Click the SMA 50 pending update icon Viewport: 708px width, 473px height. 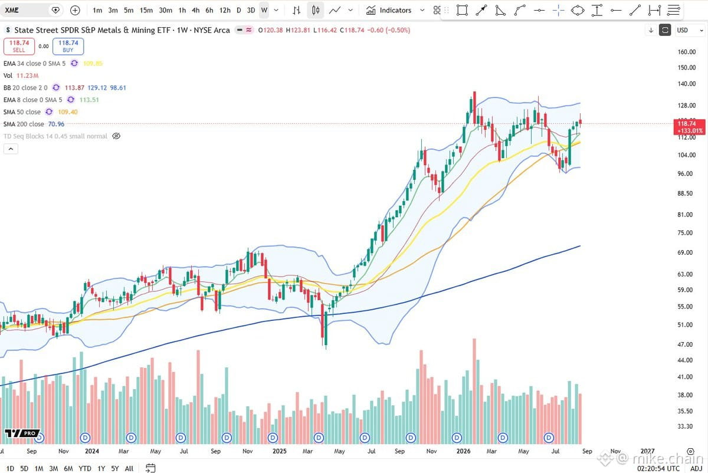click(x=50, y=111)
